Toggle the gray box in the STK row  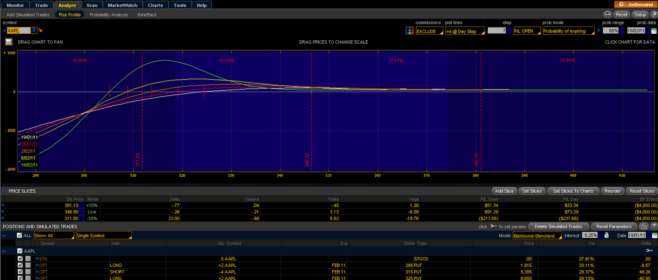click(x=28, y=259)
